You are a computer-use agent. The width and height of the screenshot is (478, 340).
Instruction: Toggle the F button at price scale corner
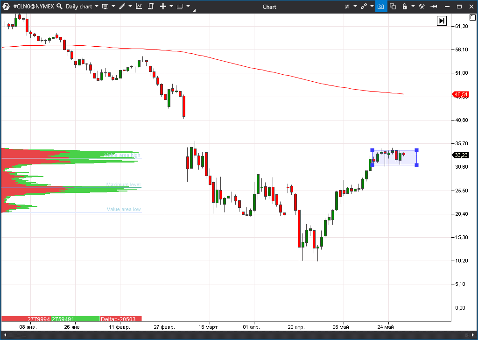click(472, 17)
